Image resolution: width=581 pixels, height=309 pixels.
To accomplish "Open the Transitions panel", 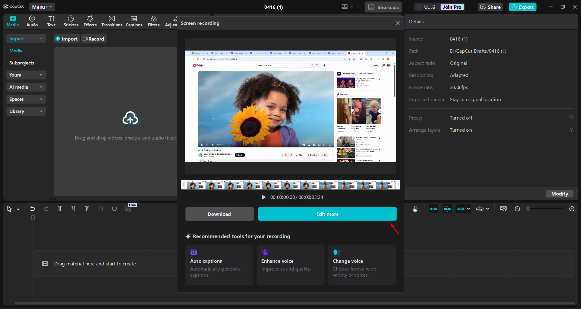I will pyautogui.click(x=111, y=21).
